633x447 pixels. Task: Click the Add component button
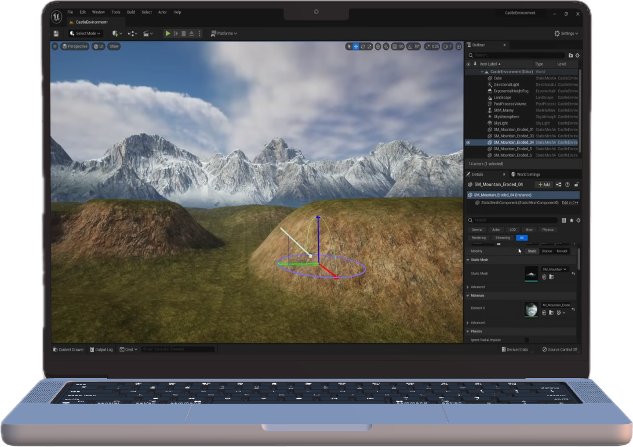[x=544, y=184]
